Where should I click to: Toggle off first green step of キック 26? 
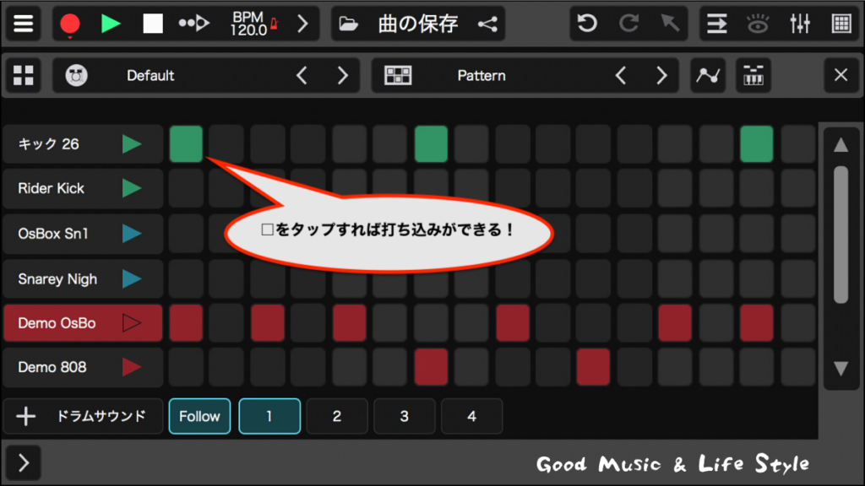(x=186, y=144)
